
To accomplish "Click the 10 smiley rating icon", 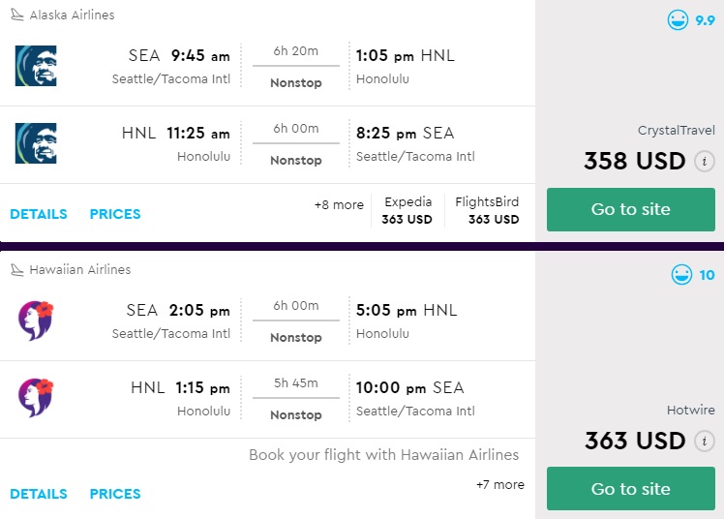I will pyautogui.click(x=681, y=275).
